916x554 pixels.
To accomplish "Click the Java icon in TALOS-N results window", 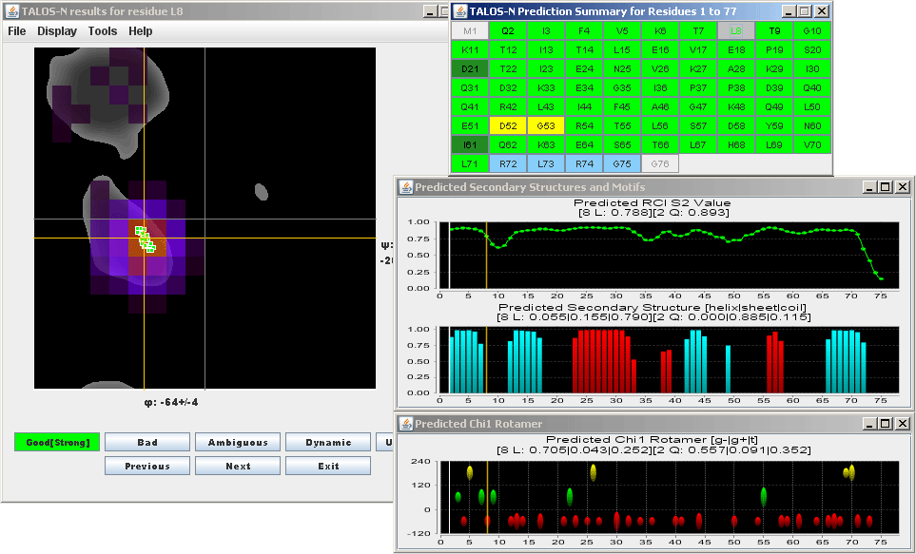I will tap(12, 11).
